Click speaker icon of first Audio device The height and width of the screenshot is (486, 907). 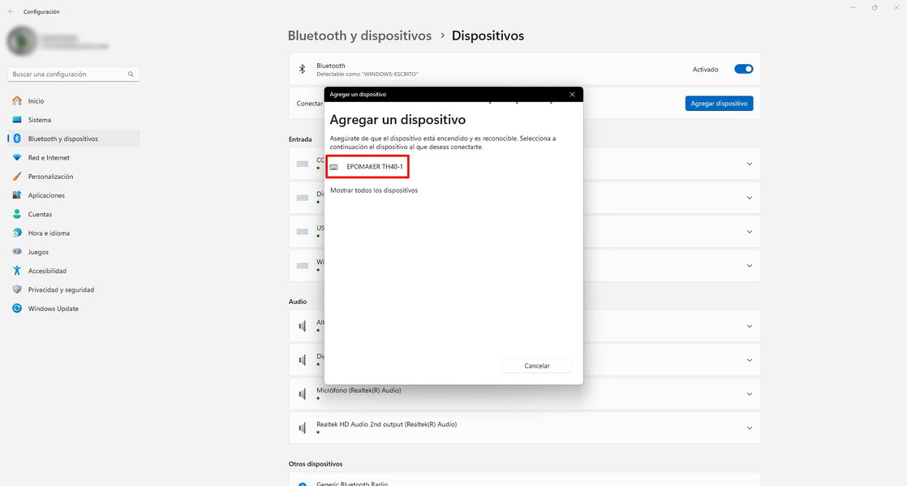(x=302, y=326)
